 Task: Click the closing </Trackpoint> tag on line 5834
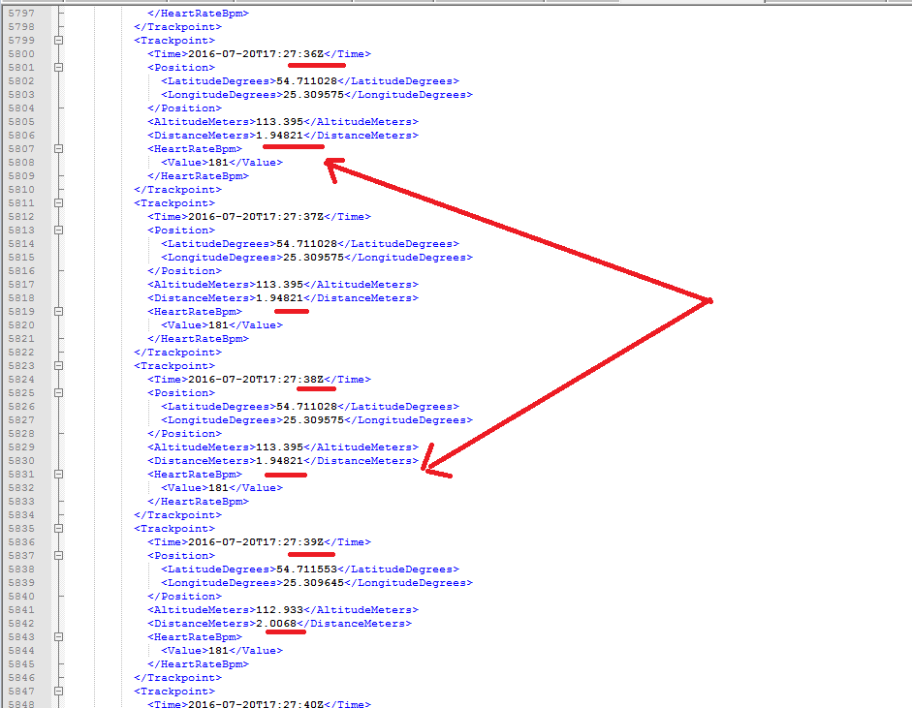178,515
